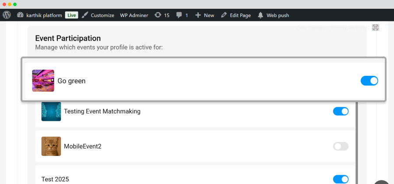Enable the MobileEvent2 participation toggle

pyautogui.click(x=341, y=146)
